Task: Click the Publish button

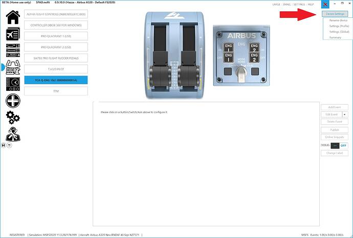Action: point(334,130)
